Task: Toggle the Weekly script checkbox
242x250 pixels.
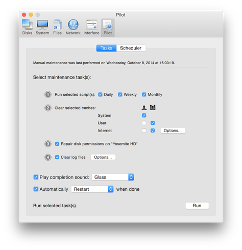Action: (x=120, y=94)
